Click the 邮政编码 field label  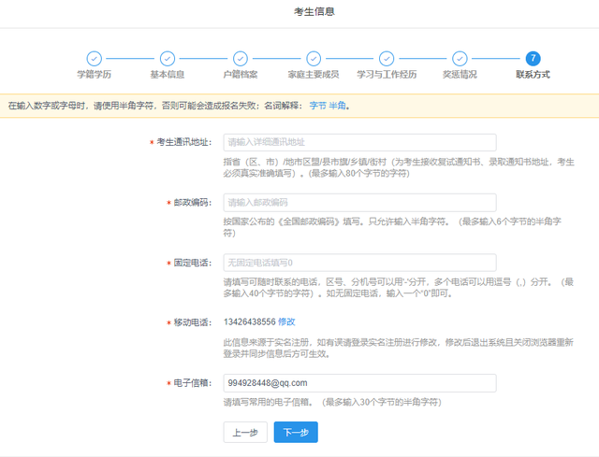193,203
